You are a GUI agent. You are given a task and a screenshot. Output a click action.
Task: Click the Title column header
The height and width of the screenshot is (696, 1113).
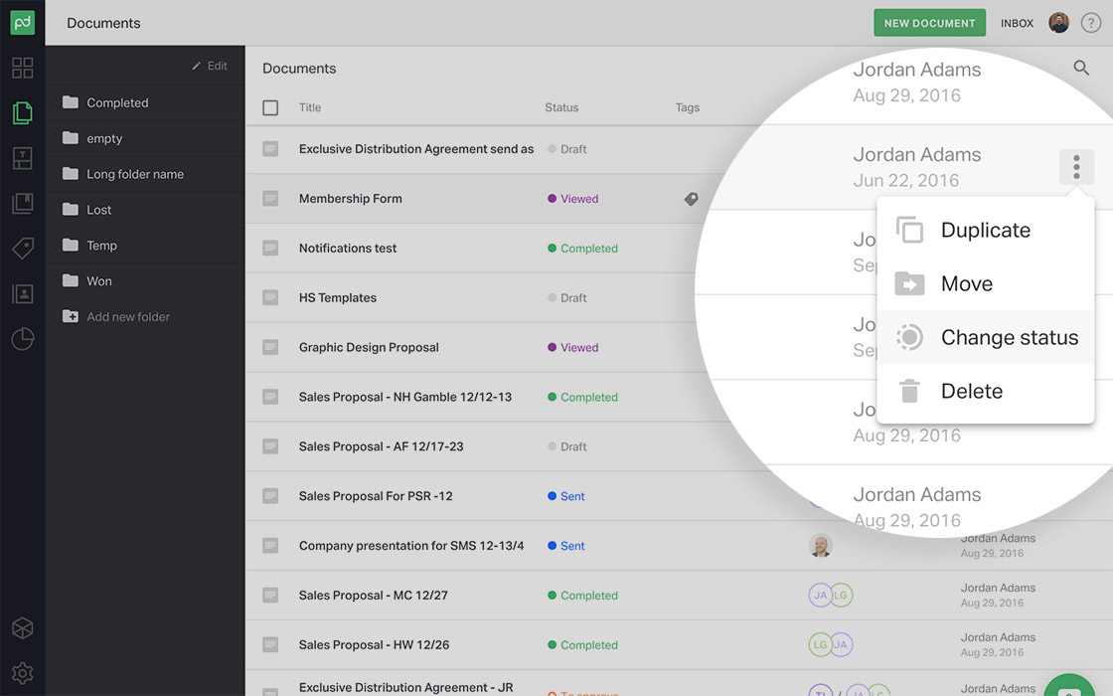pos(309,107)
